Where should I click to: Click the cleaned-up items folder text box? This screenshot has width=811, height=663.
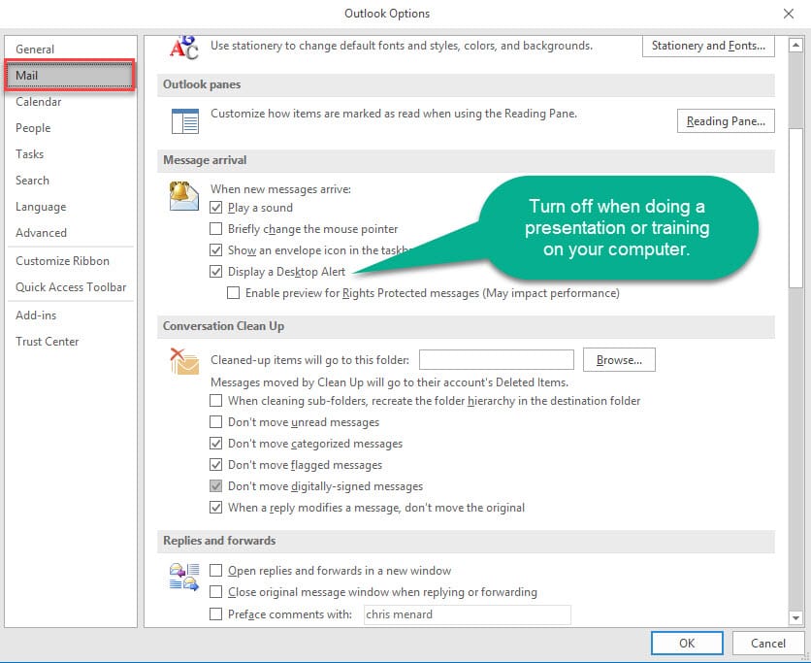pos(496,359)
